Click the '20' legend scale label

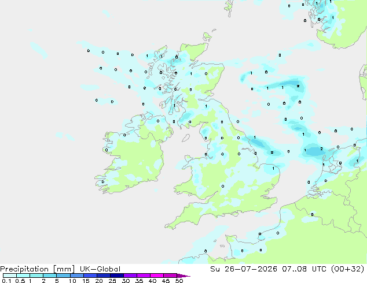(x=99, y=281)
